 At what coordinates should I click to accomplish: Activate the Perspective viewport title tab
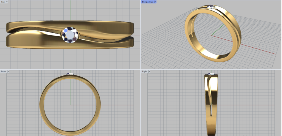click(148, 2)
